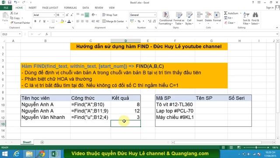280x158 pixels.
Task: Switch to the VIEW tab
Action: point(112,8)
